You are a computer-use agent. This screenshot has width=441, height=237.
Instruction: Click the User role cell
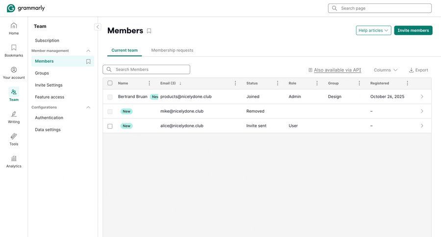click(x=293, y=126)
